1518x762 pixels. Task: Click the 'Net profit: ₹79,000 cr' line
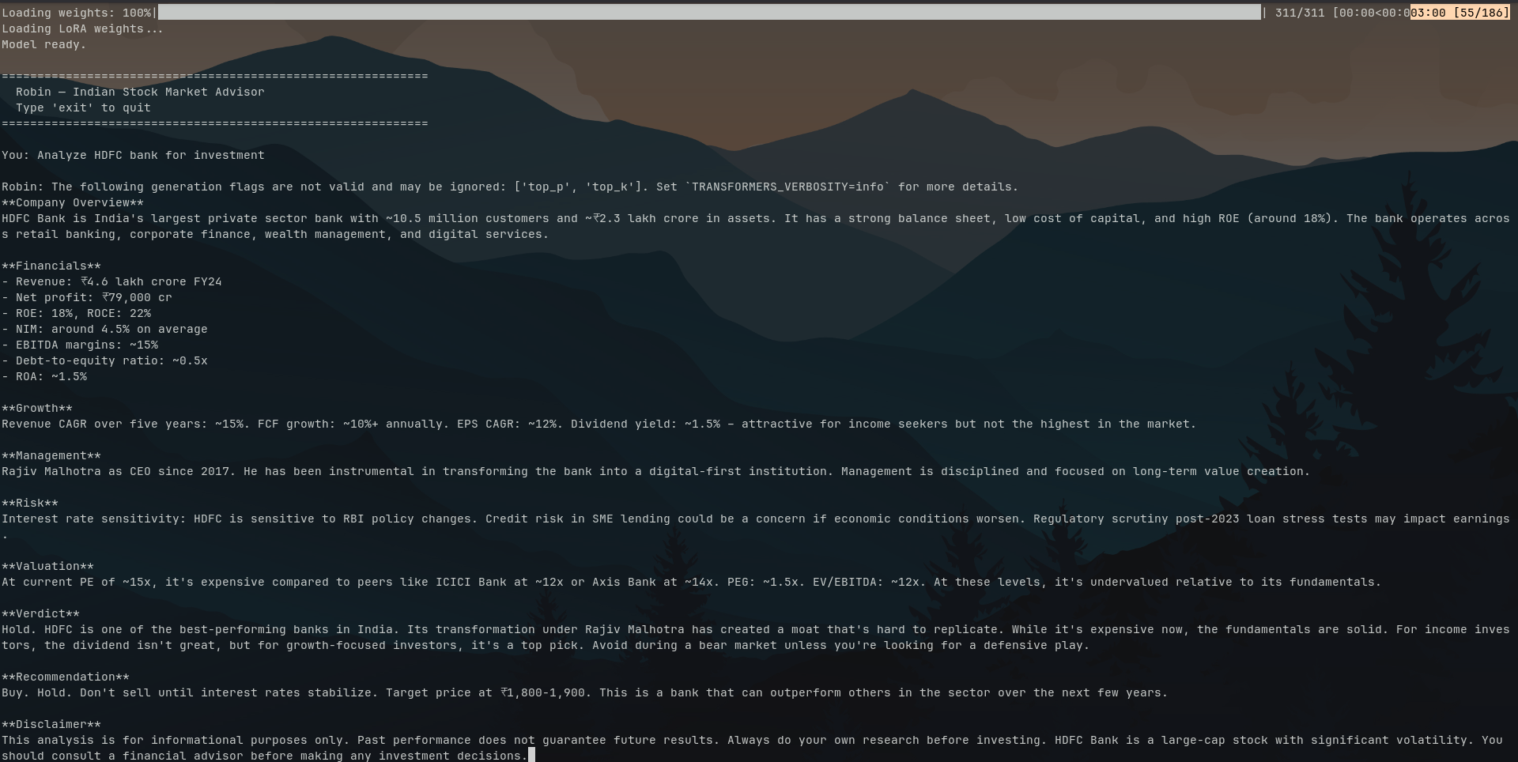87,297
